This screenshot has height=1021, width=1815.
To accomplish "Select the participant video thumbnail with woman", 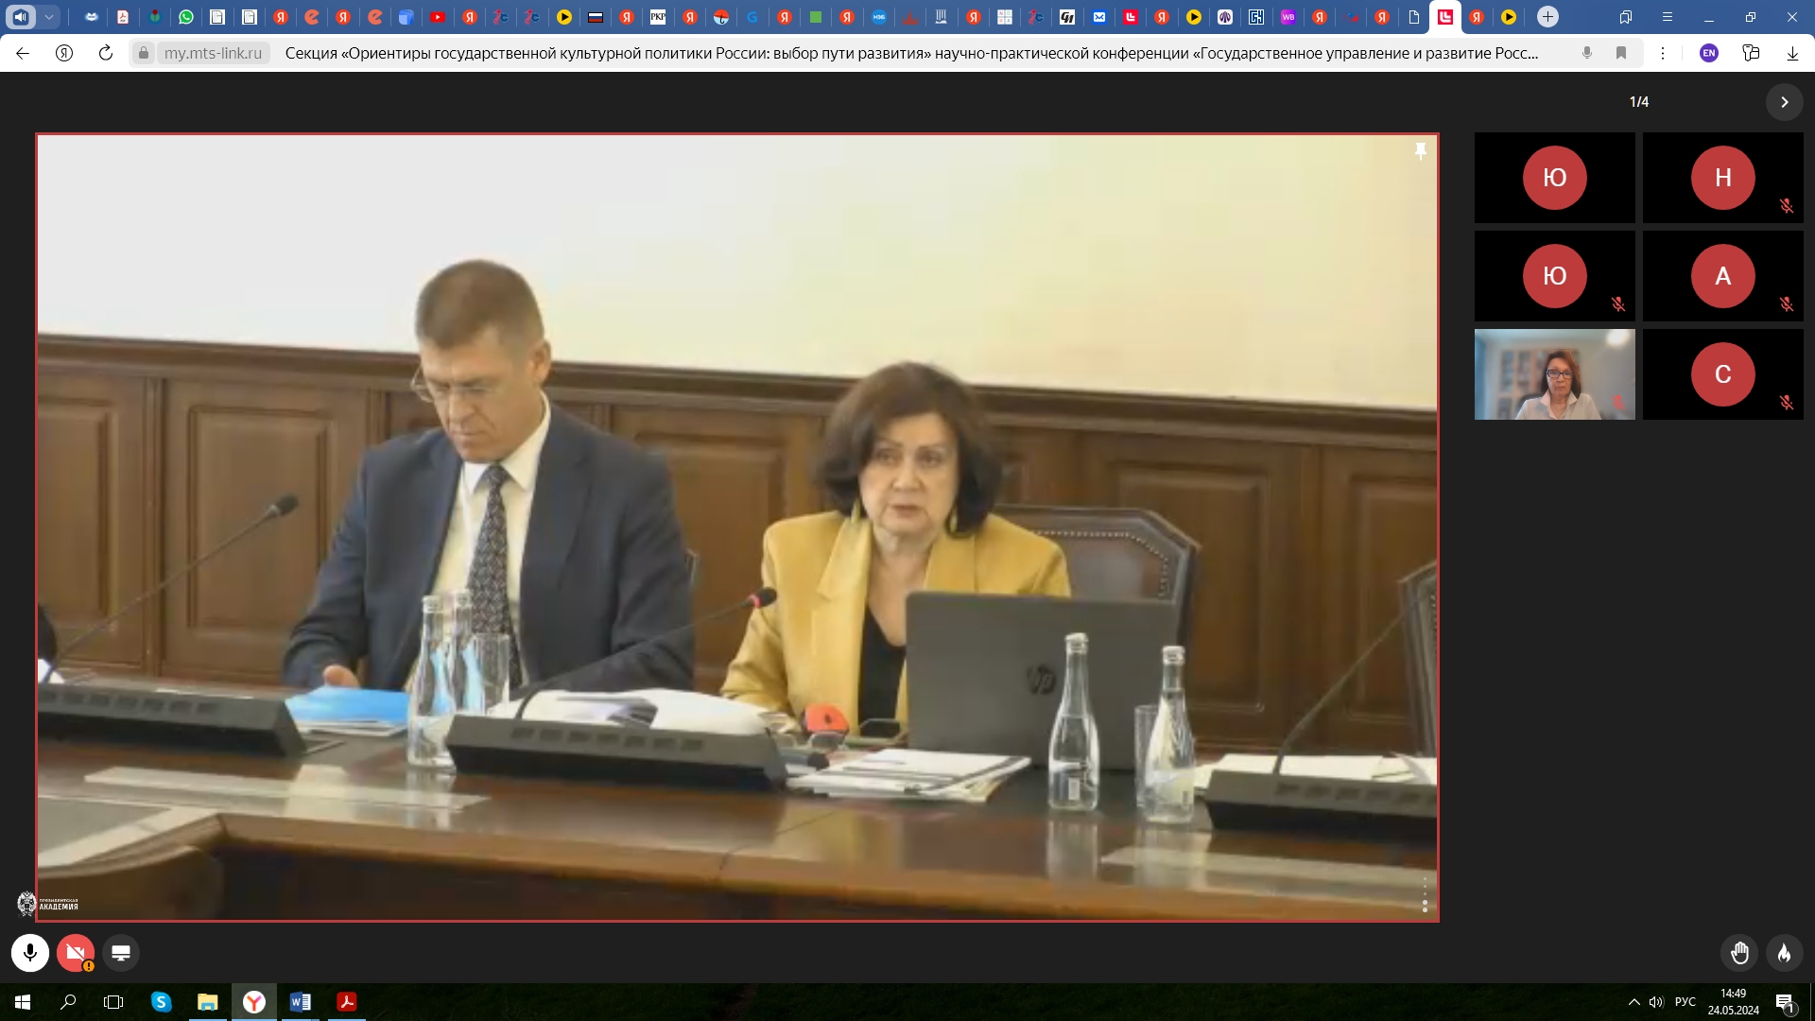I will (x=1554, y=374).
